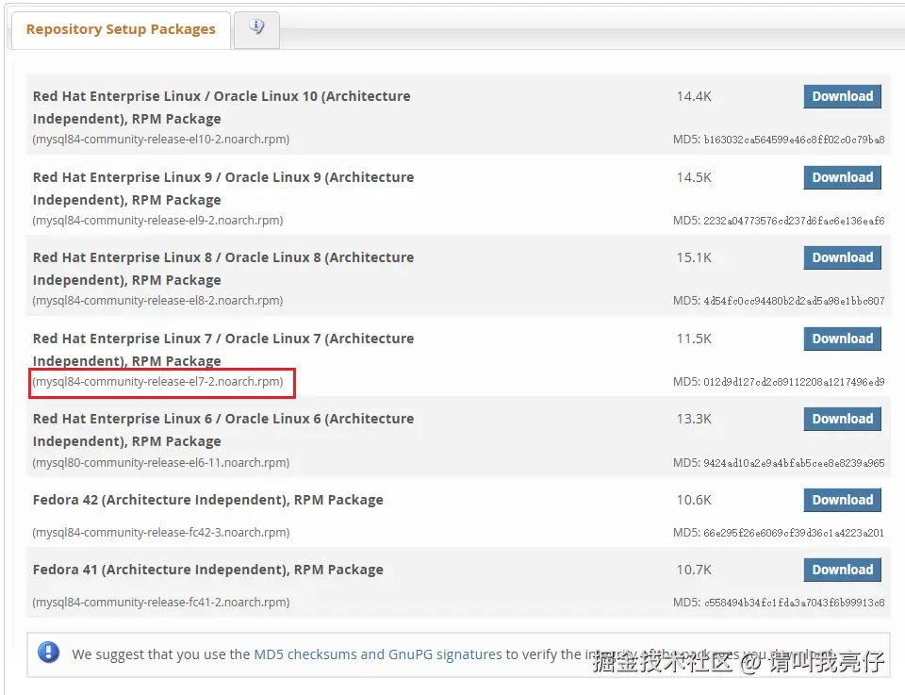Select filename mysql84-community-release-el9-2.noarch.rpm
905x695 pixels.
[157, 220]
